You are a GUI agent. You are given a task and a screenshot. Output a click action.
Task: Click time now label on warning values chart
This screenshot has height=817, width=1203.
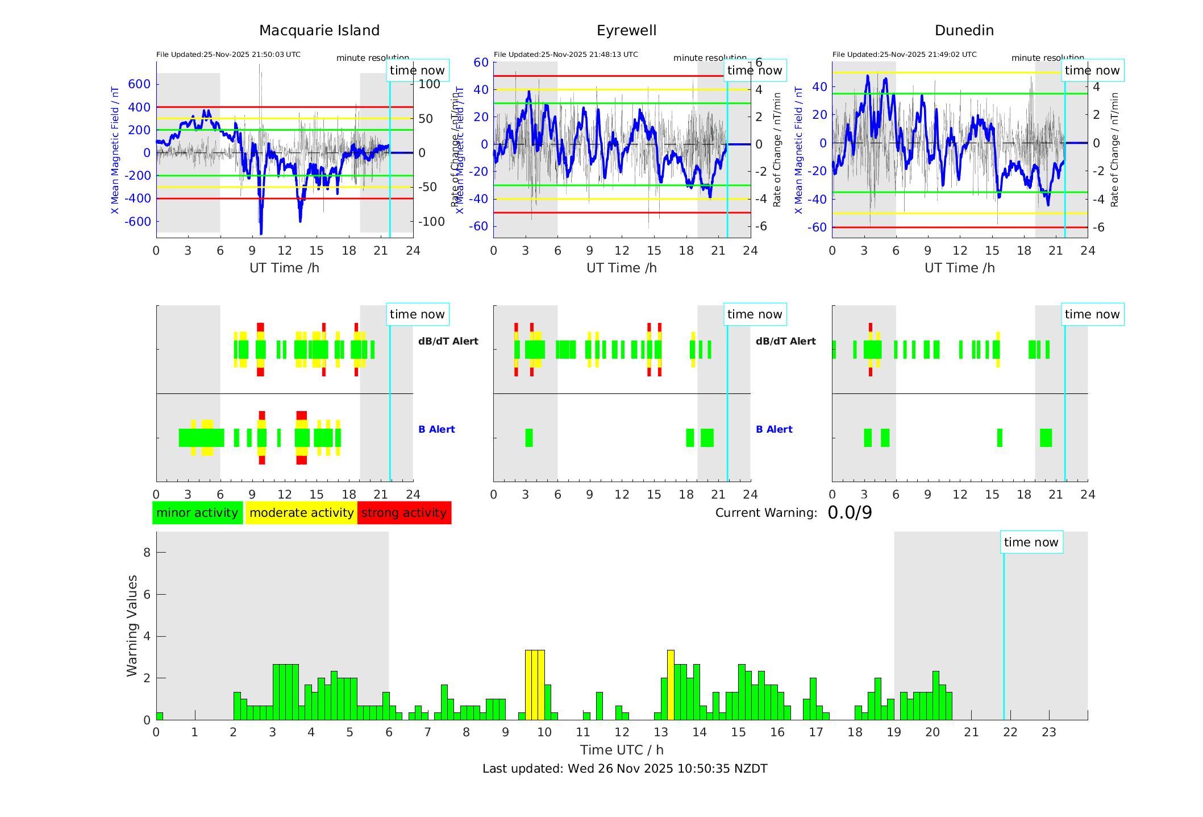coord(1031,542)
